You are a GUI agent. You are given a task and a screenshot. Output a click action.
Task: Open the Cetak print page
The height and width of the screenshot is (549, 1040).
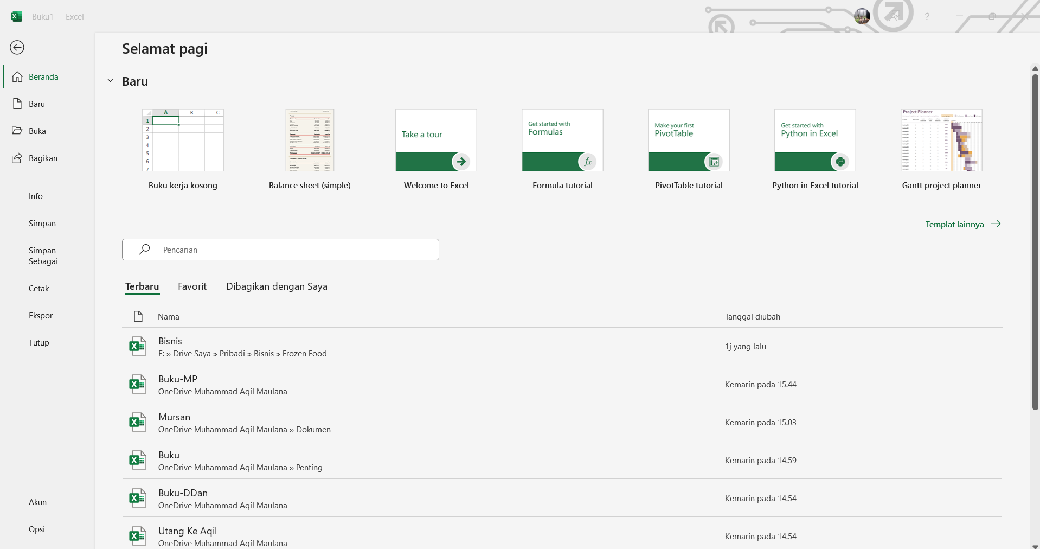coord(48,289)
